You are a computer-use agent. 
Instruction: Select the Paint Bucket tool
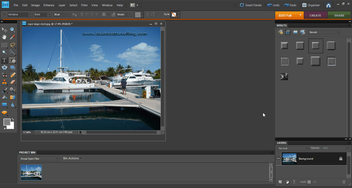point(4,97)
